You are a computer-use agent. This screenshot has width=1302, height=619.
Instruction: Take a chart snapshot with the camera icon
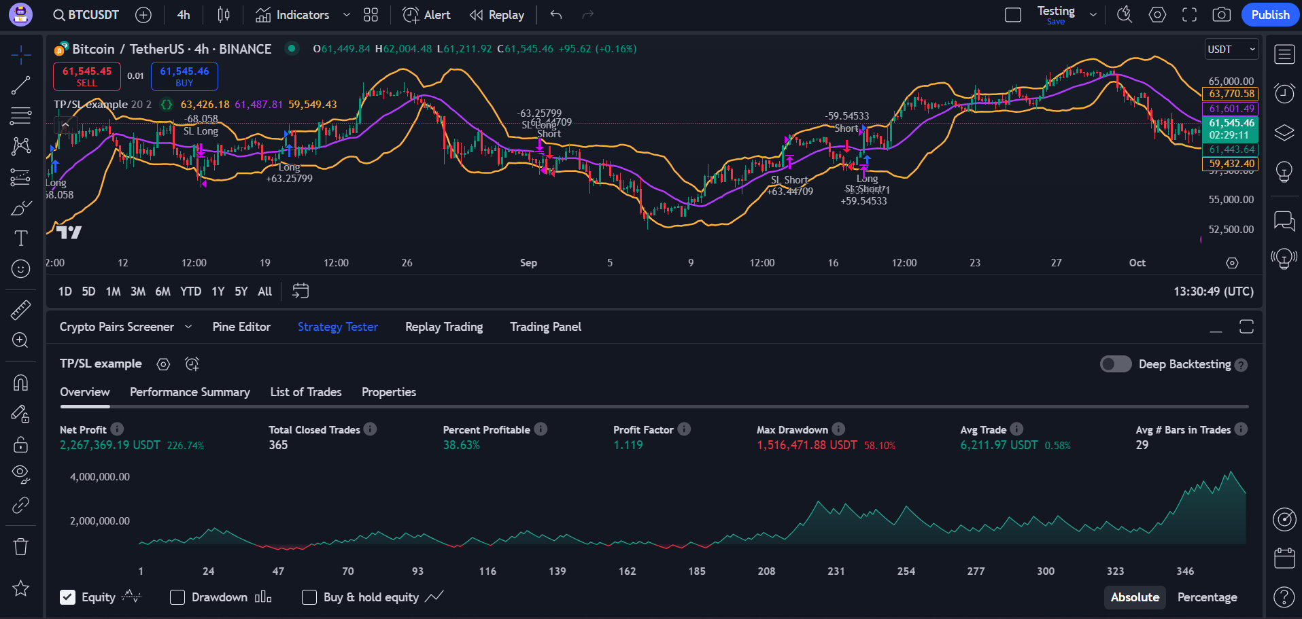pyautogui.click(x=1221, y=14)
